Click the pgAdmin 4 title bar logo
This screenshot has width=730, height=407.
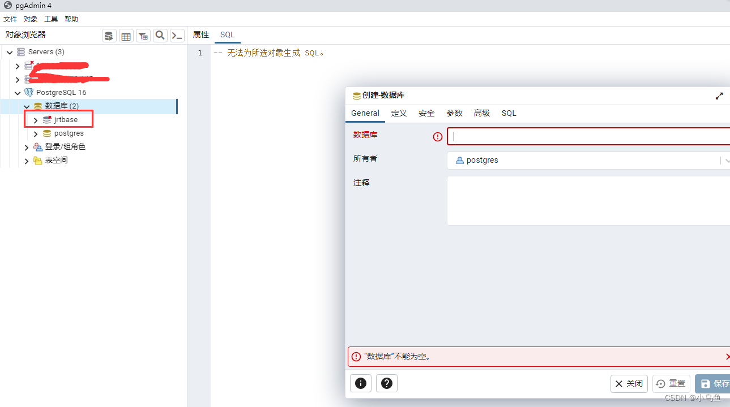tap(8, 5)
